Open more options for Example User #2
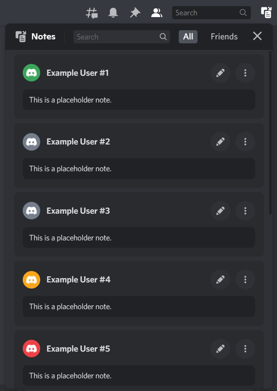Screen dimensions: 277x391 [245, 141]
